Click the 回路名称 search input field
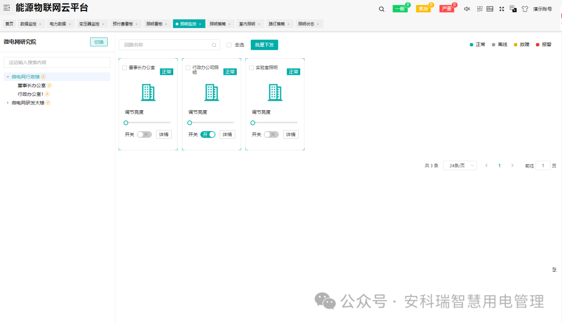Screen dimensions: 562x324 click(167, 45)
